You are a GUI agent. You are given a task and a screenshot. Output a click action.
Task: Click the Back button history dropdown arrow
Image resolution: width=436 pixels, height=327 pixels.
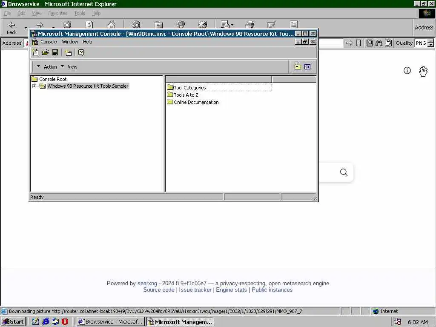[26, 28]
